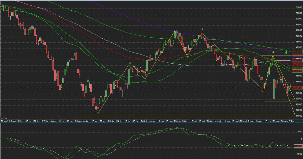303x159 pixels.
Task: Select the wave label 1 annotation
Action: tap(187, 57)
